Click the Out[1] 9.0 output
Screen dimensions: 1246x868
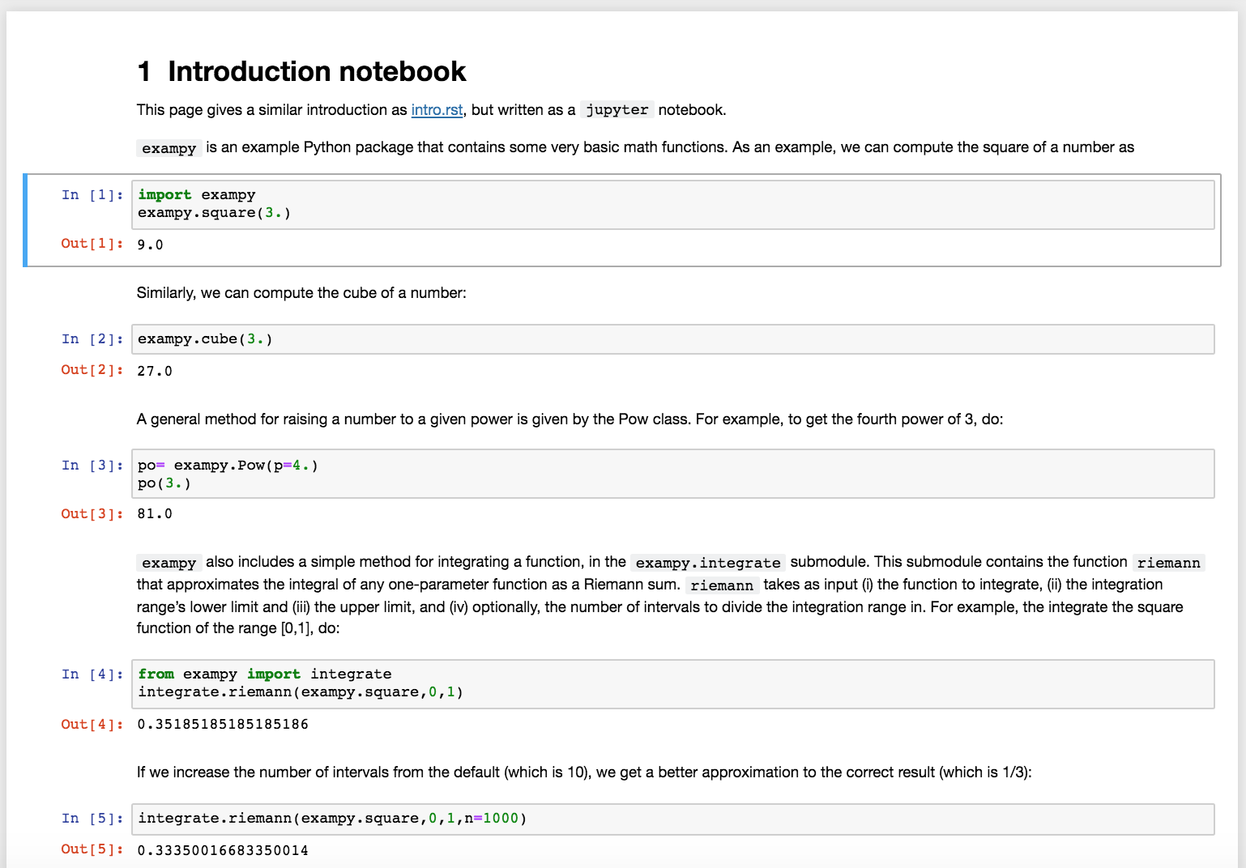click(x=150, y=245)
